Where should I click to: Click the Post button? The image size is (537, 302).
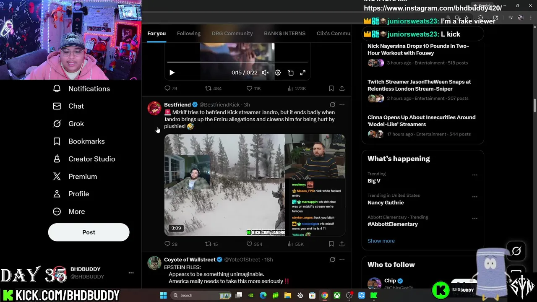pos(89,232)
